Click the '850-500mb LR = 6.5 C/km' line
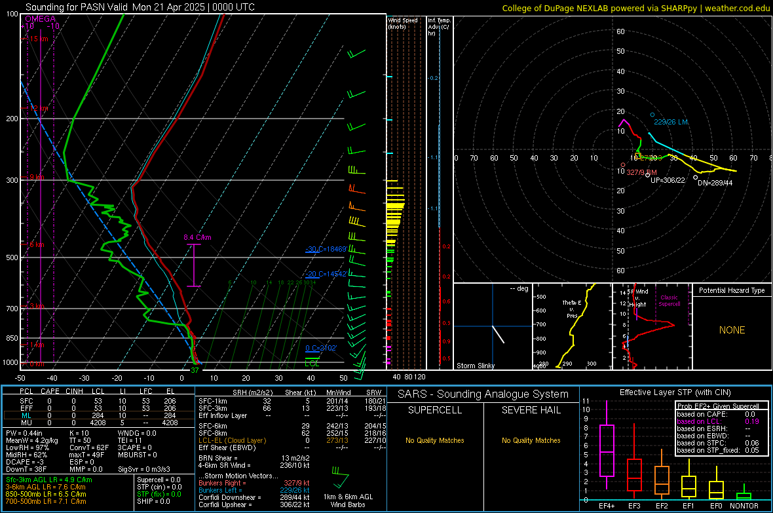The width and height of the screenshot is (773, 513). (46, 494)
